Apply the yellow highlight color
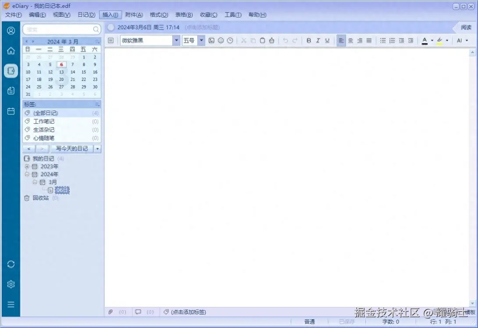 pos(439,40)
